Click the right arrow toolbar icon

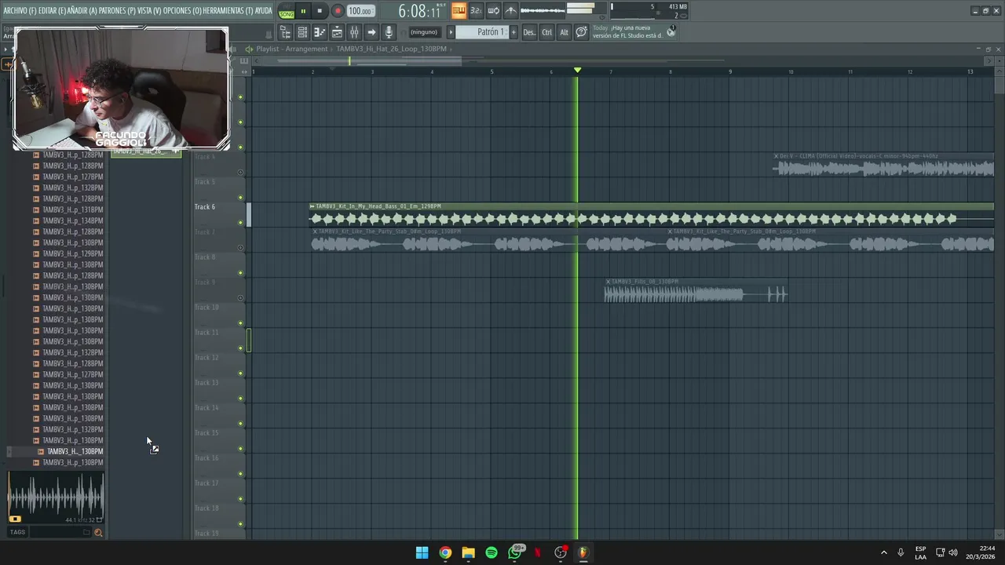[371, 32]
